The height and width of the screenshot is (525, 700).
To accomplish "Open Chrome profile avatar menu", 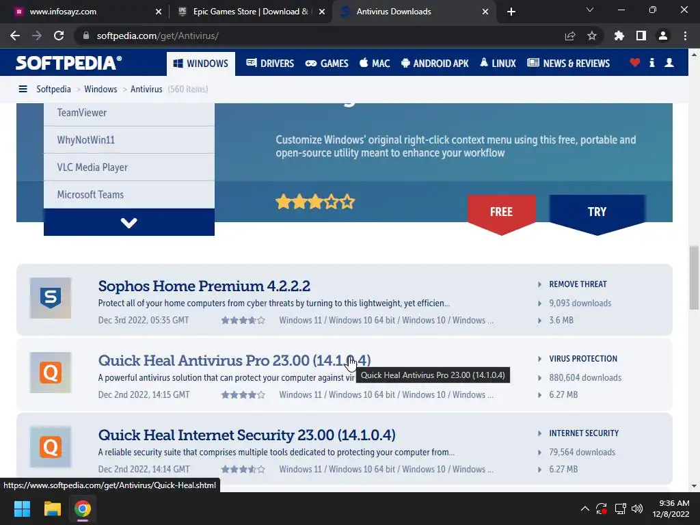I will [x=663, y=36].
